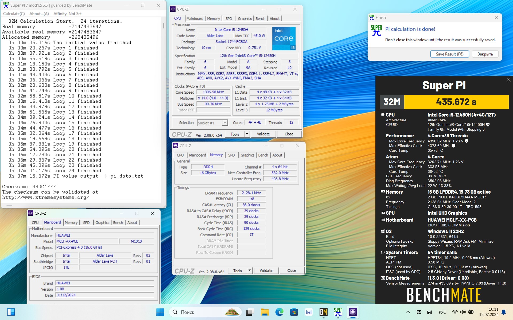The height and width of the screenshot is (320, 513).
Task: Open Bench tab in top CPU-Z window
Action: coord(261,18)
